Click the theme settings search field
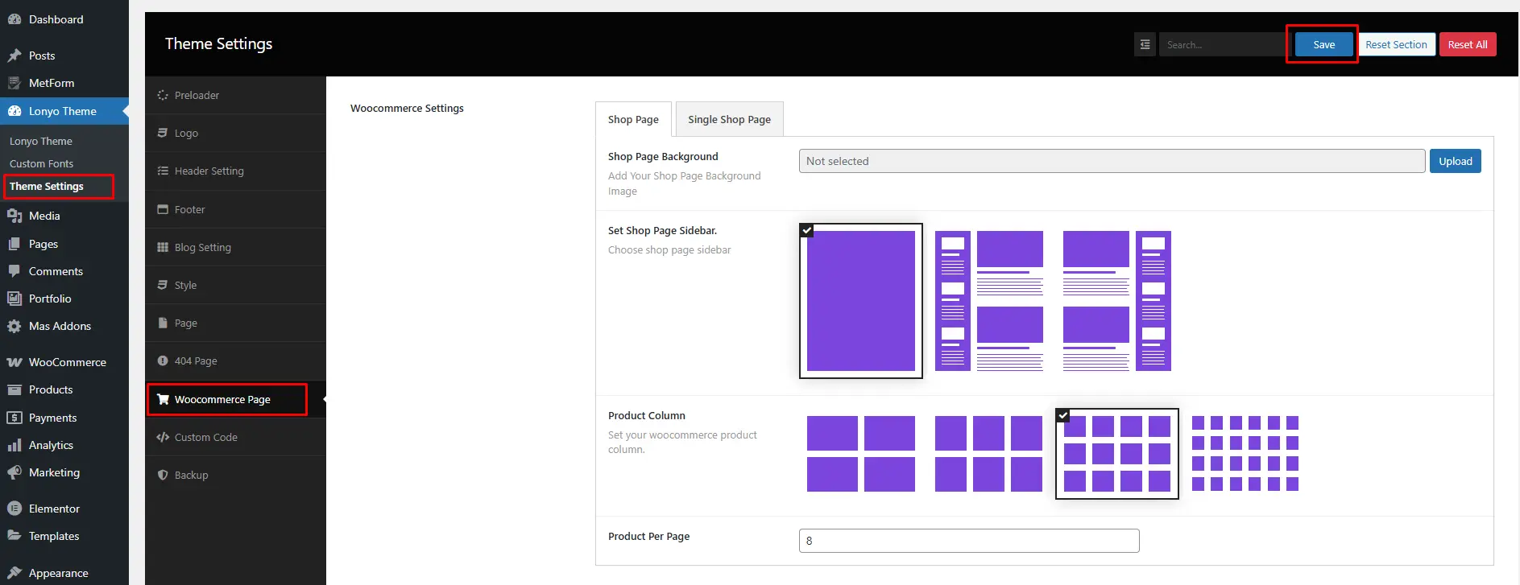1520x585 pixels. pyautogui.click(x=1223, y=44)
